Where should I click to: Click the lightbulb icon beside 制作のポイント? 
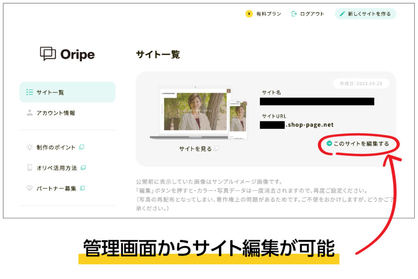coord(29,147)
